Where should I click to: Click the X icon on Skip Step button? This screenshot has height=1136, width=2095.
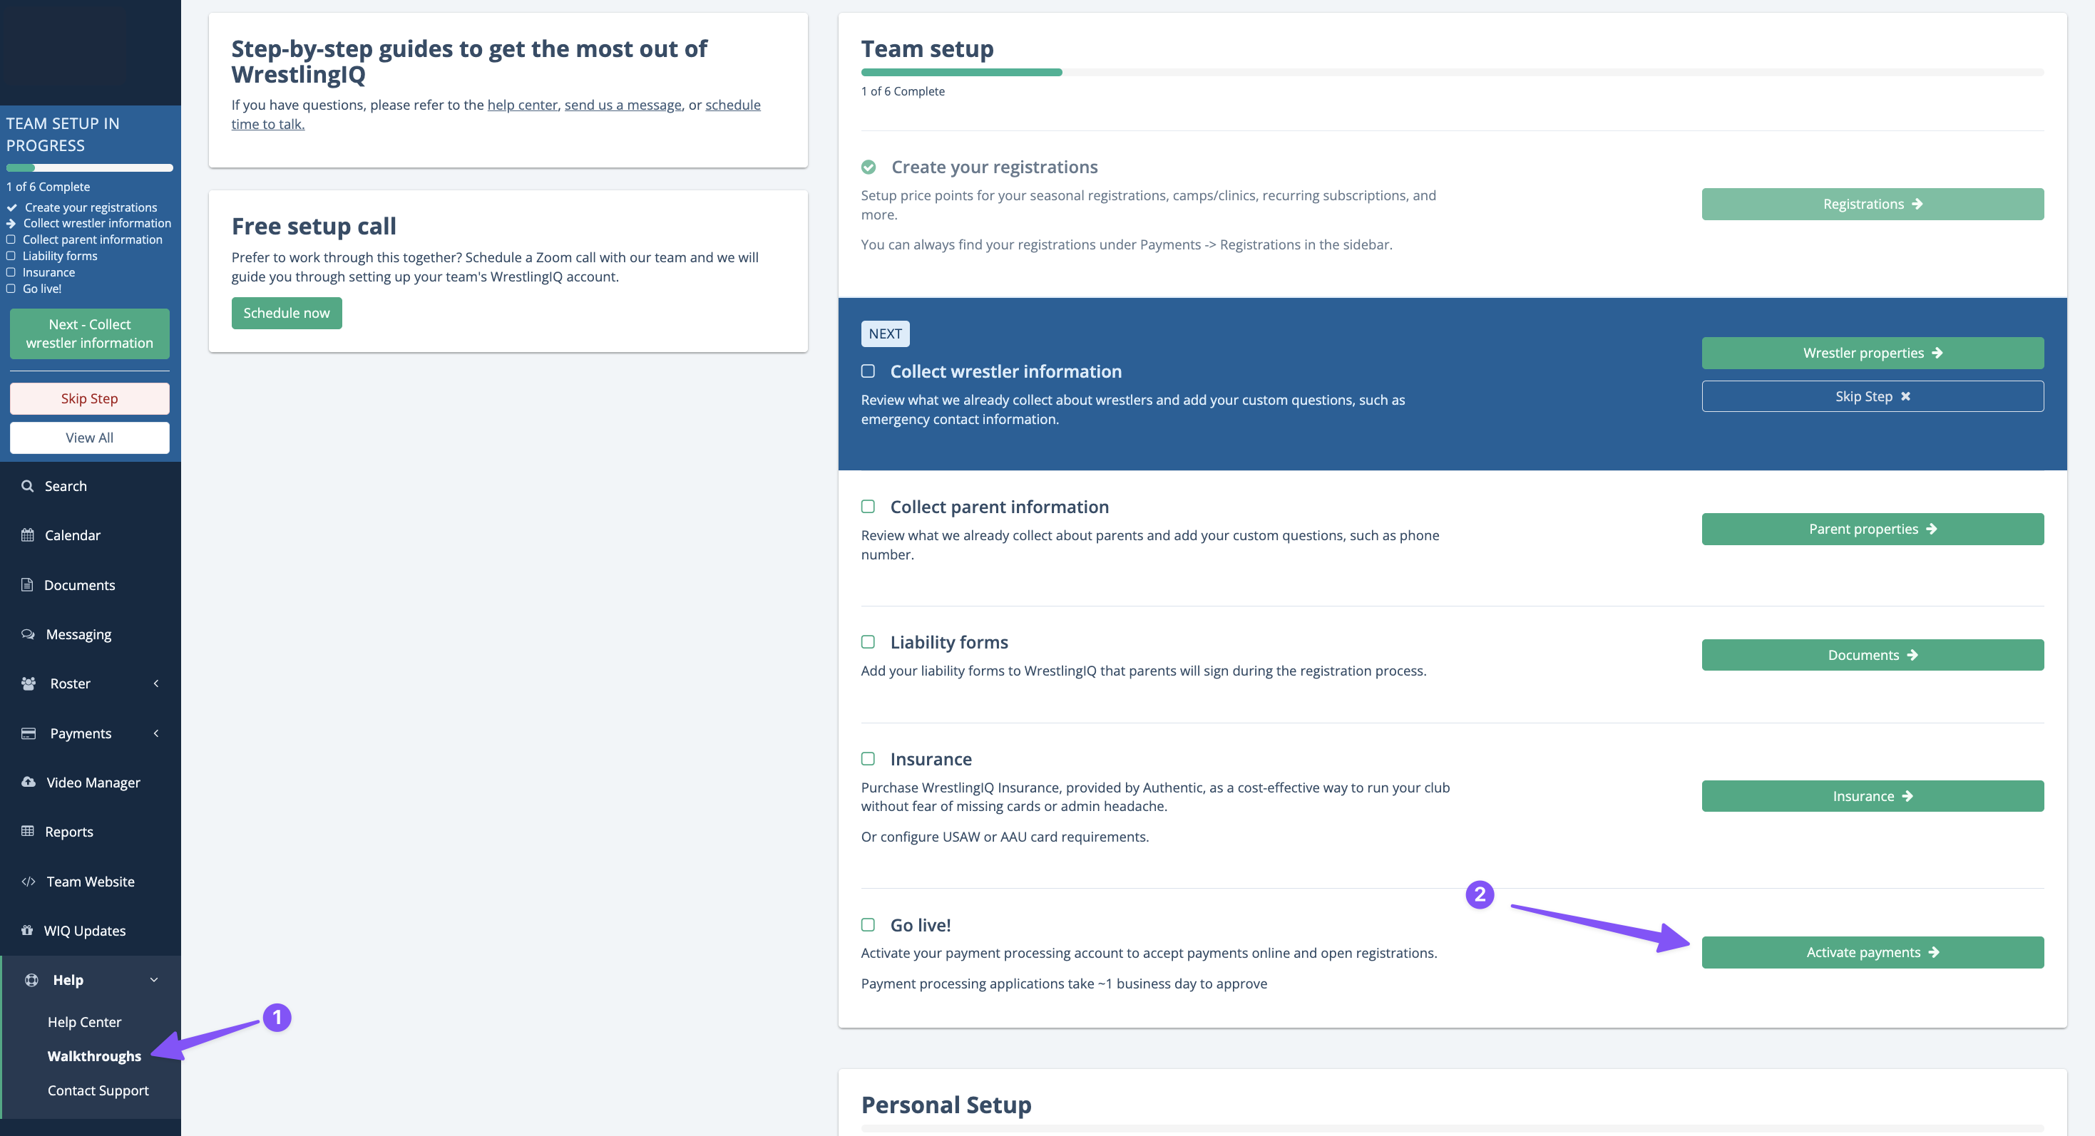1905,396
